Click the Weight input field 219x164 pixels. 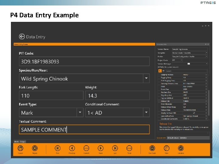tap(117, 95)
